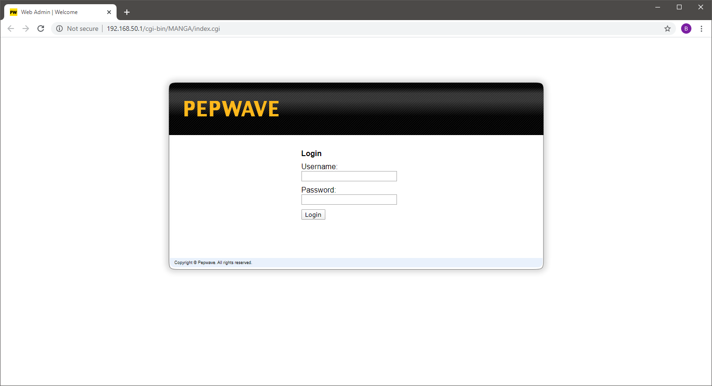Reload the current page

point(41,29)
